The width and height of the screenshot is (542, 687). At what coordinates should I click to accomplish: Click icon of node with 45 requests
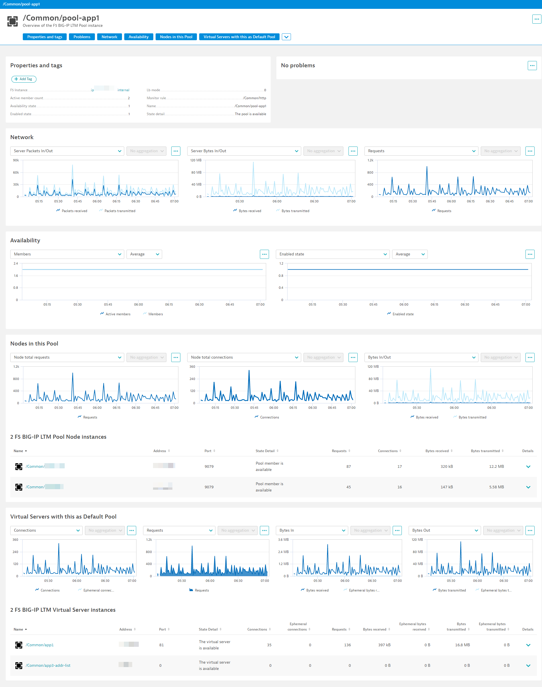click(19, 487)
